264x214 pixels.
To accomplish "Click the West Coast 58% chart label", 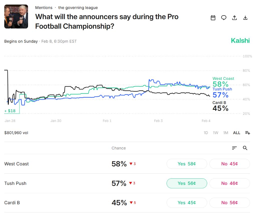I will pos(223,82).
